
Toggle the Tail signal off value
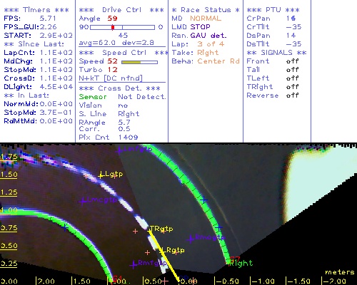coord(292,70)
